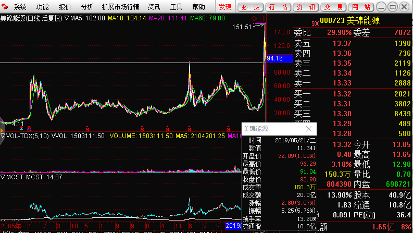The width and height of the screenshot is (413, 233).
Task: Click the red S marker under chart
Action: 87,128
